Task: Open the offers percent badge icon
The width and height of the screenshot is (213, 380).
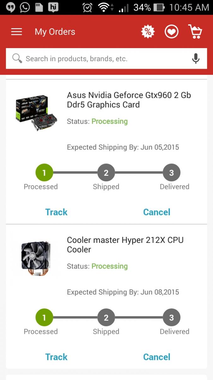Action: click(x=148, y=32)
